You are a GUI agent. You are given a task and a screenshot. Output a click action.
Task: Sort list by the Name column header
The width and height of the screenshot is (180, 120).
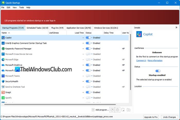point(24,33)
